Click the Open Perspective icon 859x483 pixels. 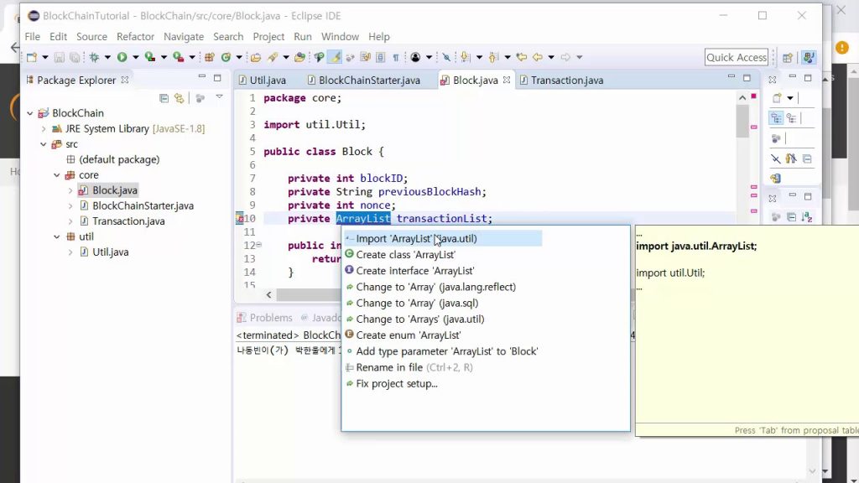788,58
